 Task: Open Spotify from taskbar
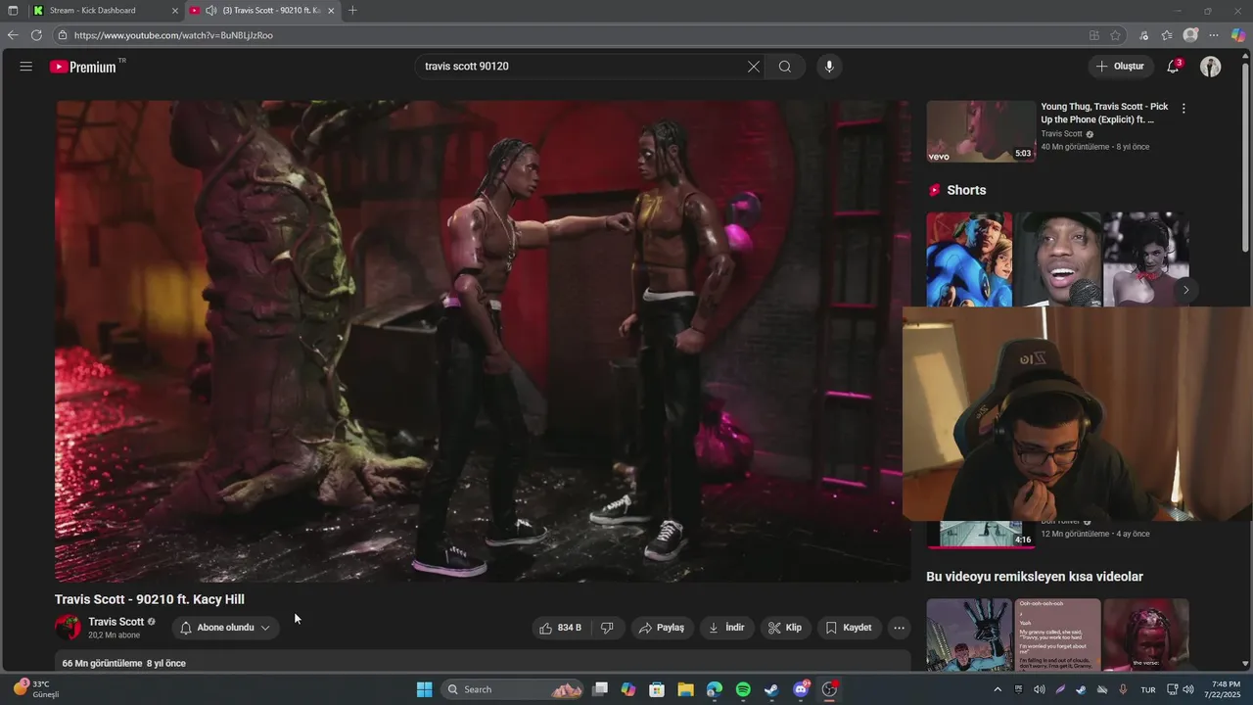coord(743,689)
